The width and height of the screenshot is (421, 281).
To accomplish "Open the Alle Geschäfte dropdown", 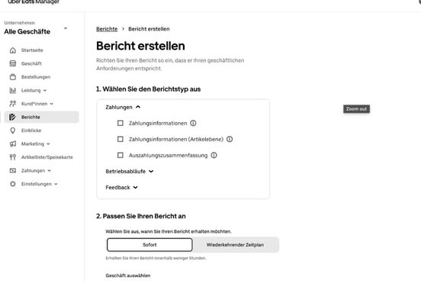I will [36, 28].
